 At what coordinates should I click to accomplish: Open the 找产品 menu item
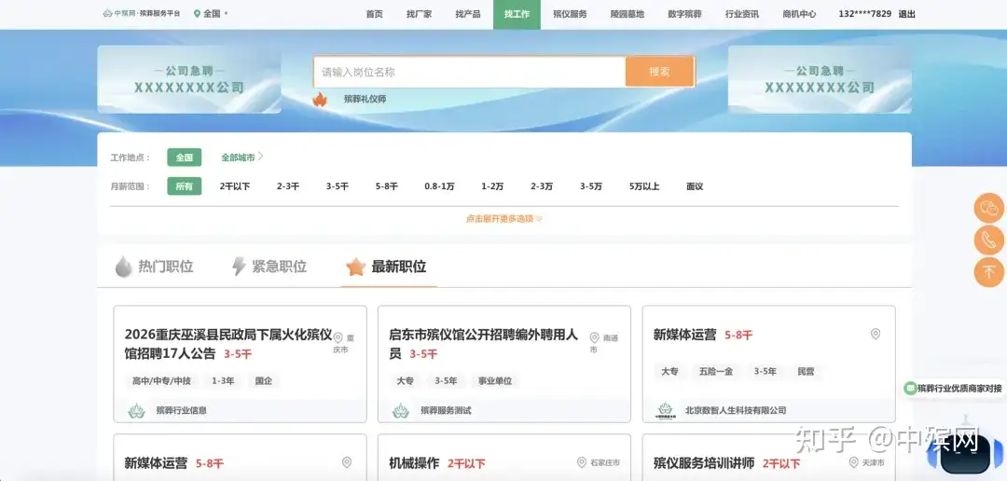pyautogui.click(x=467, y=14)
